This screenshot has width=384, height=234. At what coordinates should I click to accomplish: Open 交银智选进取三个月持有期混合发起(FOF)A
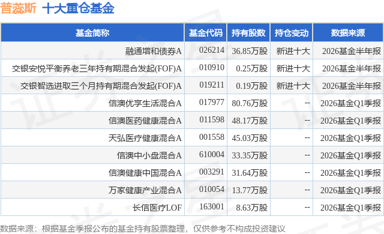[x=101, y=86]
